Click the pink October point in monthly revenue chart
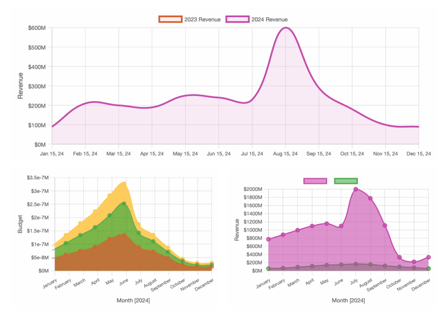 (x=399, y=257)
